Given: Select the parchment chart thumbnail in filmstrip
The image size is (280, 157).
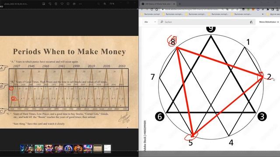Looking at the screenshot, I should click(x=98, y=149).
